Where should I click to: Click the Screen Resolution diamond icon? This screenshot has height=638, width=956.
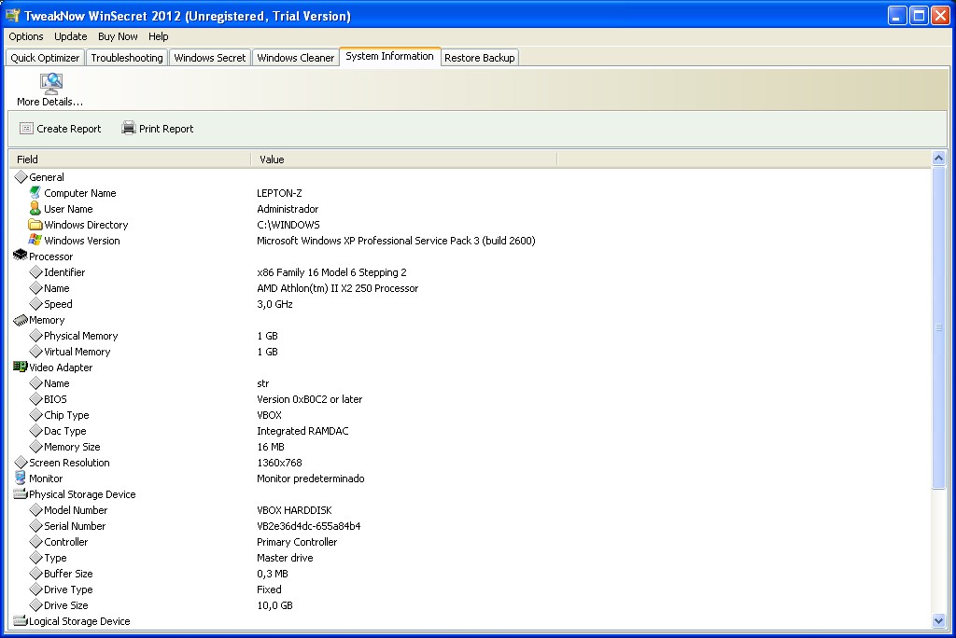(x=21, y=462)
